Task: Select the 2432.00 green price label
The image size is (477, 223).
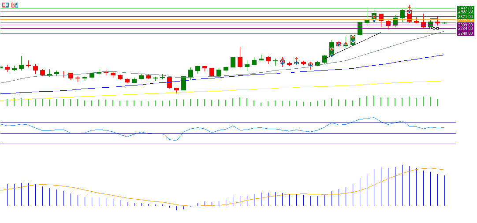Action: pos(465,8)
